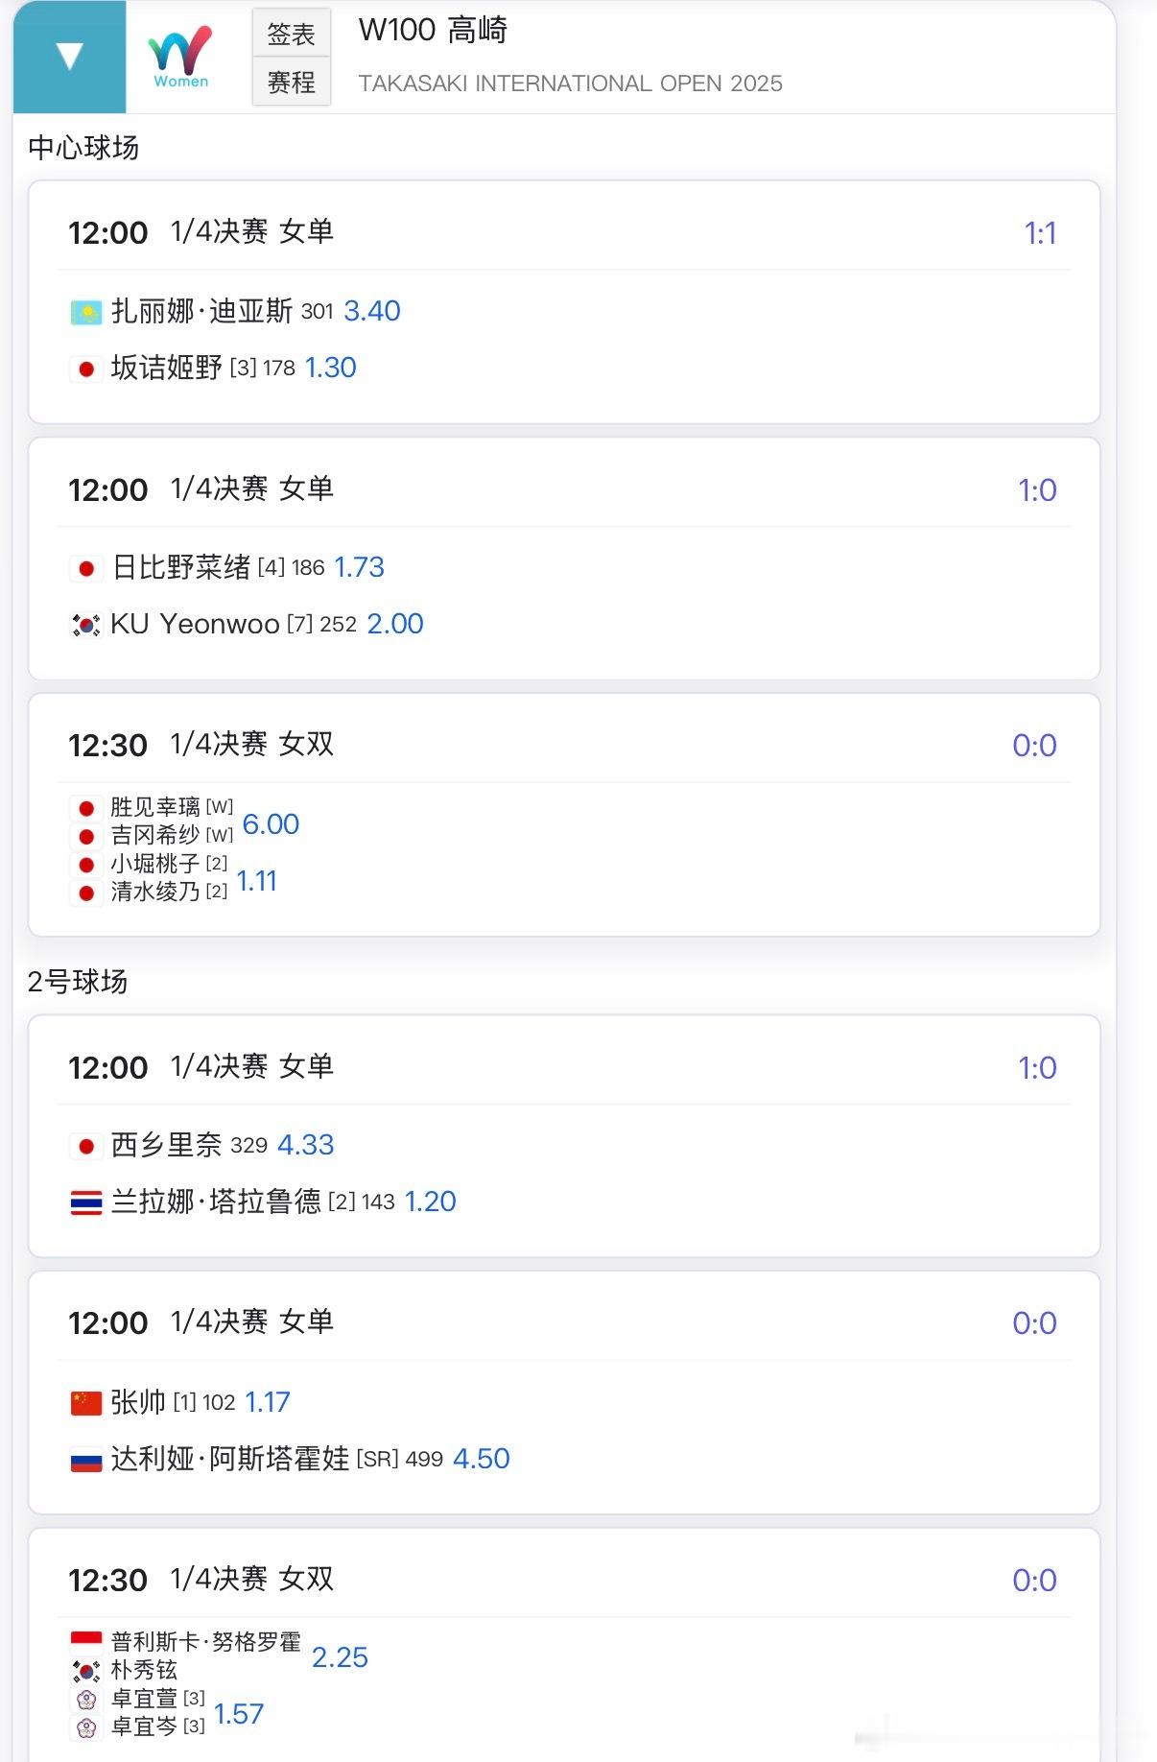Open player 西乡里奈 profile link
1157x1762 pixels.
coord(166,1145)
